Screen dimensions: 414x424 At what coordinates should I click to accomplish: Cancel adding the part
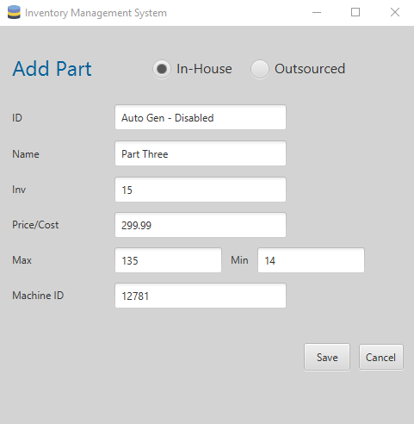coord(381,358)
